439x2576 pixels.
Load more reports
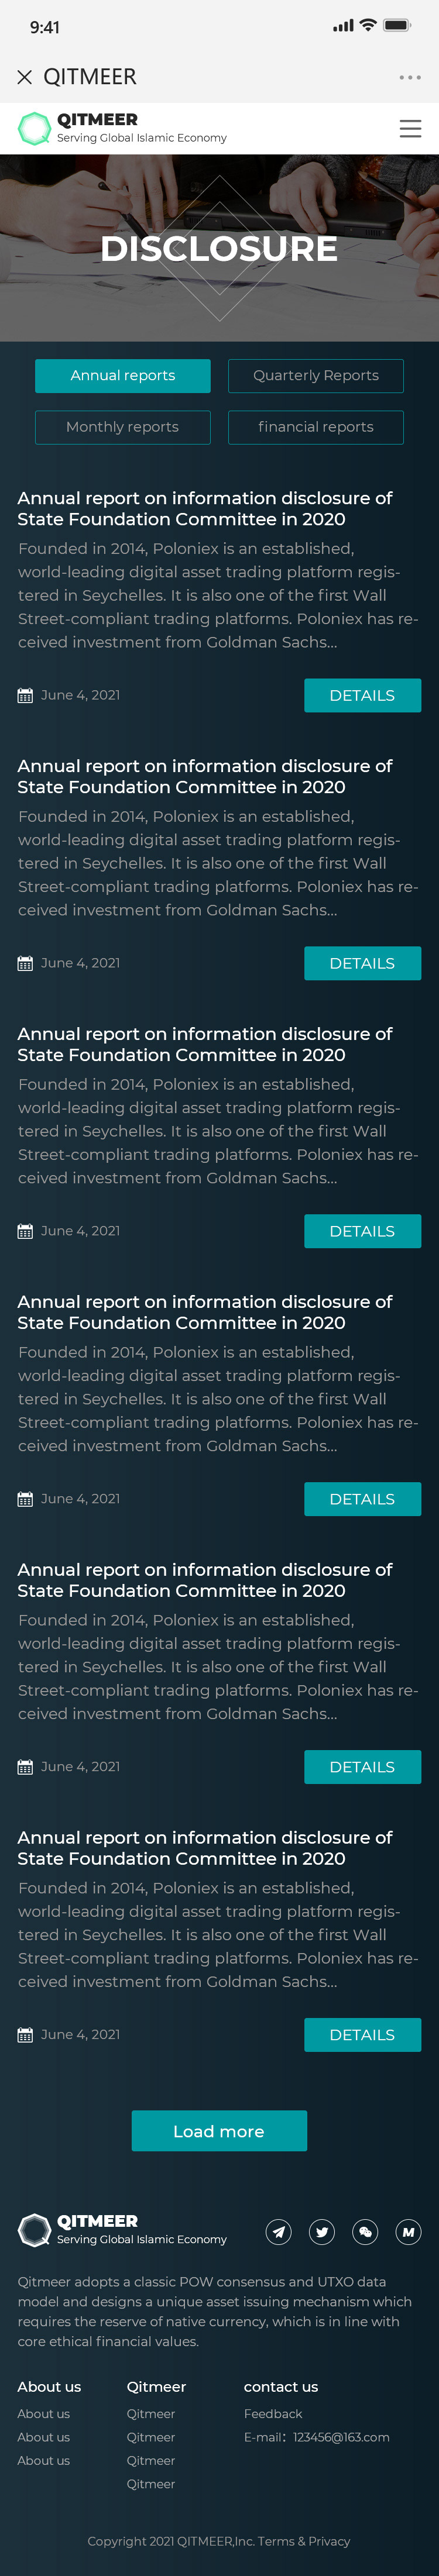click(219, 2131)
